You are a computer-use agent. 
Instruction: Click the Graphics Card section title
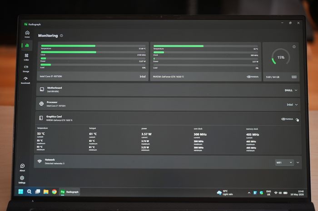click(54, 116)
